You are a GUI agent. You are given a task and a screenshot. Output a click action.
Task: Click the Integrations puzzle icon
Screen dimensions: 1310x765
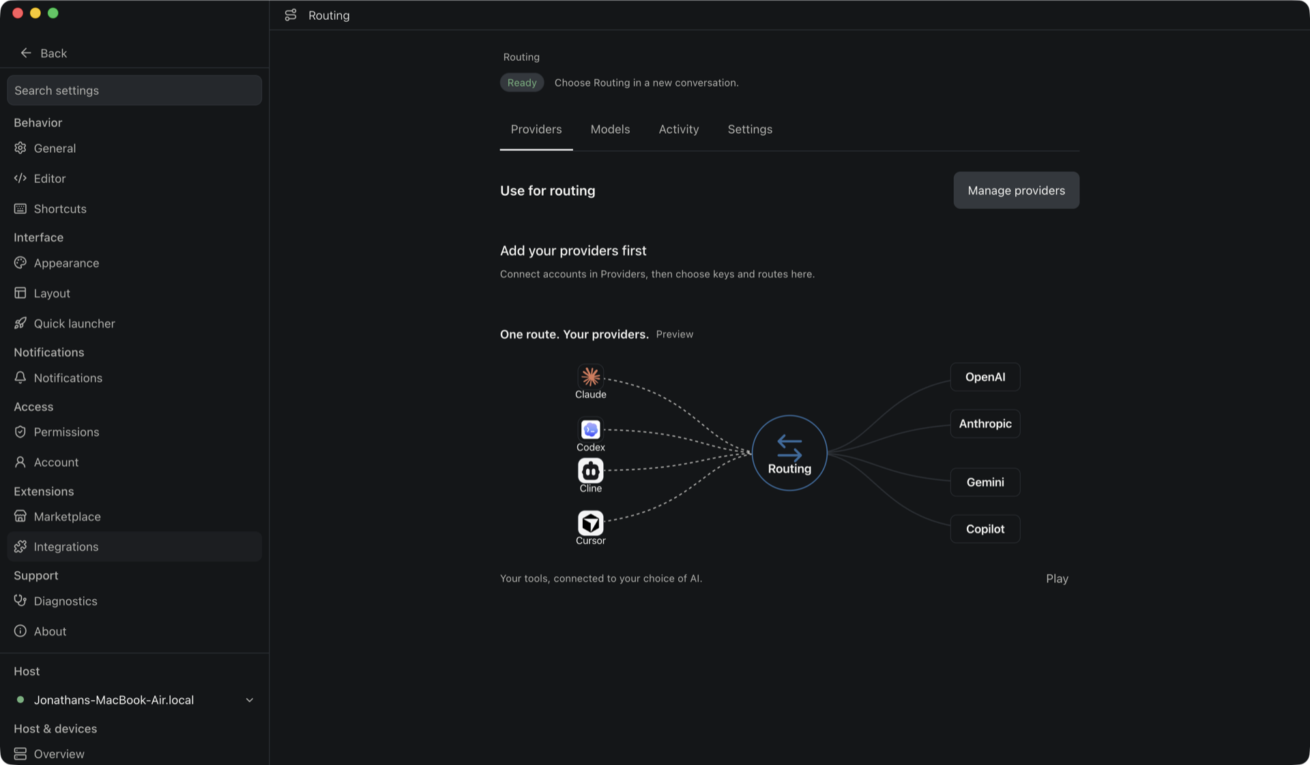(20, 547)
